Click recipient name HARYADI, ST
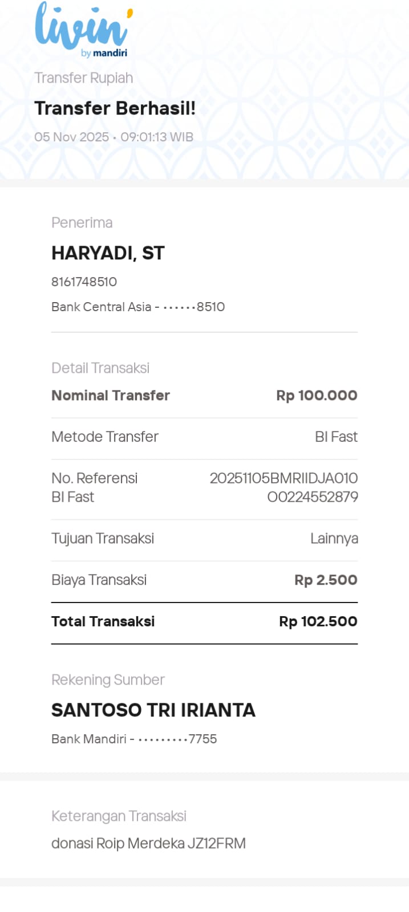 108,253
